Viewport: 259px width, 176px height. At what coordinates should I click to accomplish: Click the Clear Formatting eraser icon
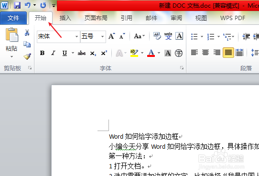click(x=157, y=36)
